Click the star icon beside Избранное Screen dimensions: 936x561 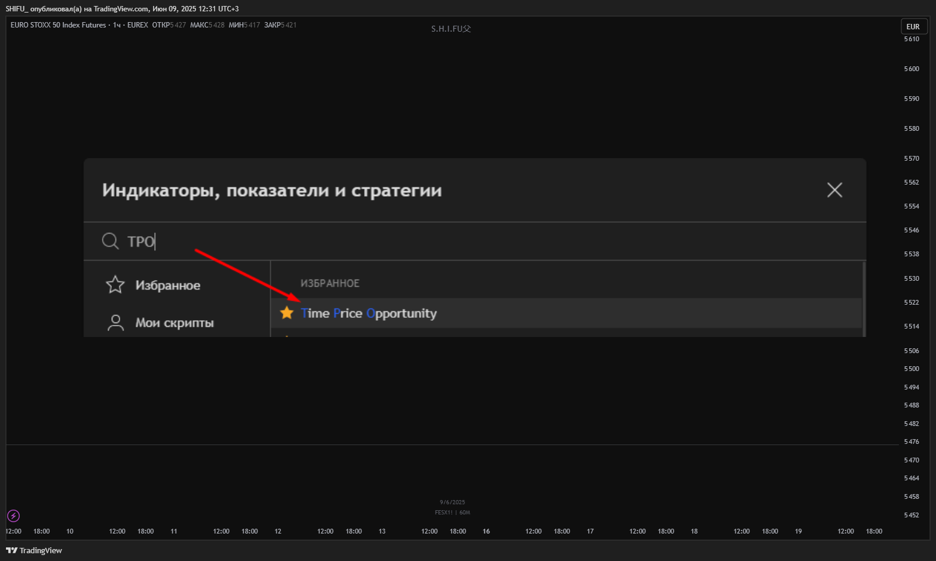(x=115, y=284)
